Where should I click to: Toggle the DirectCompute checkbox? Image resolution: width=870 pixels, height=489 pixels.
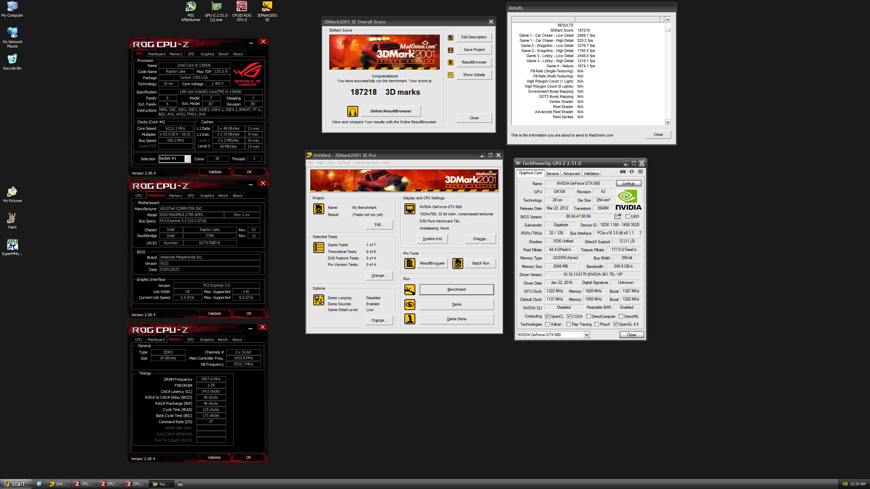pos(588,316)
